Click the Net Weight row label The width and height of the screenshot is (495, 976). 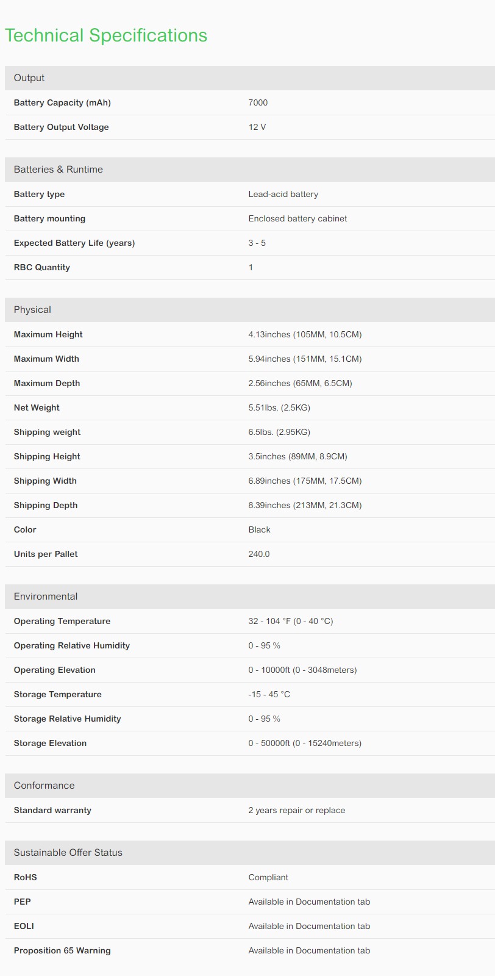[x=37, y=407]
